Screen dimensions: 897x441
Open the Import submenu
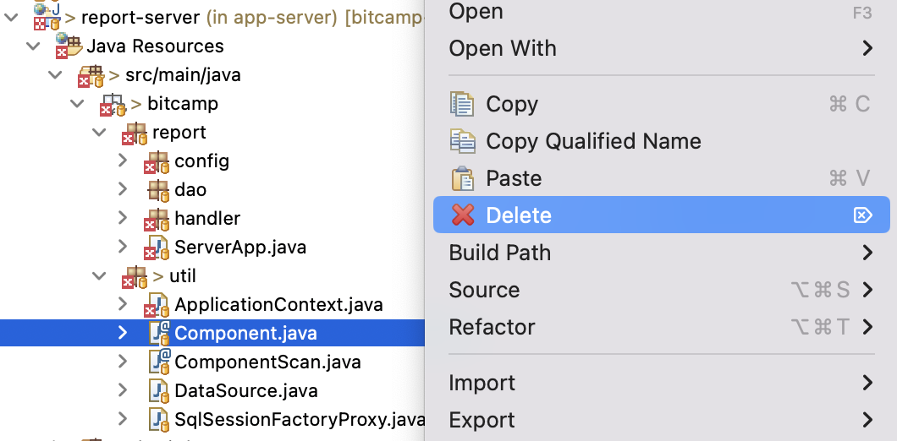point(661,382)
